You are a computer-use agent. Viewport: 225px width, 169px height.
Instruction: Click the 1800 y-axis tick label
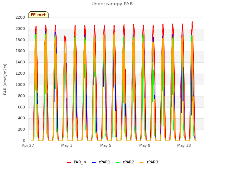20,40
